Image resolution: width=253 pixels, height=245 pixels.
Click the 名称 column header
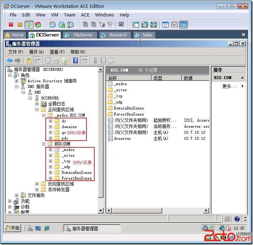click(129, 78)
